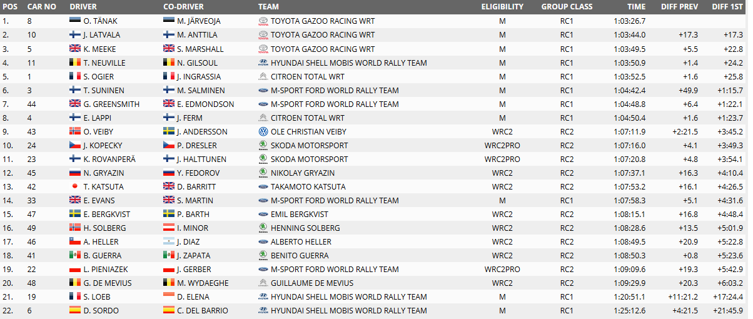Click the TIME column header
The image size is (753, 319).
pyautogui.click(x=636, y=6)
